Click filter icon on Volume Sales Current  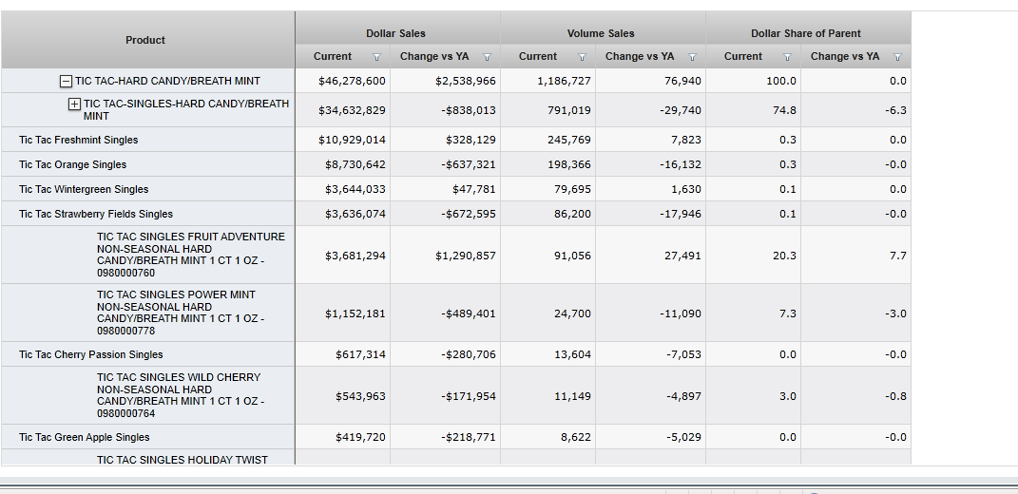click(582, 57)
